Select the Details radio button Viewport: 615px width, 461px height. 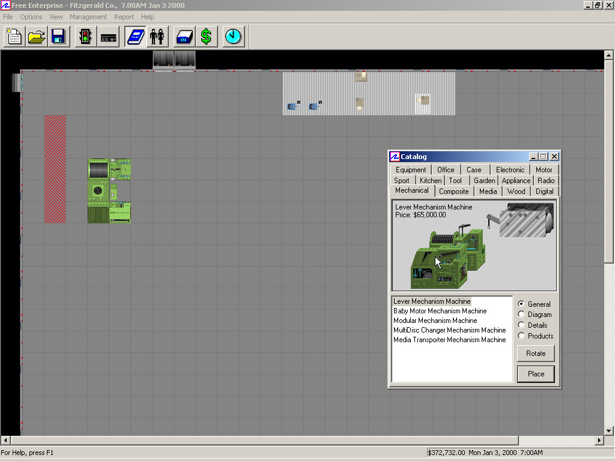coord(521,325)
